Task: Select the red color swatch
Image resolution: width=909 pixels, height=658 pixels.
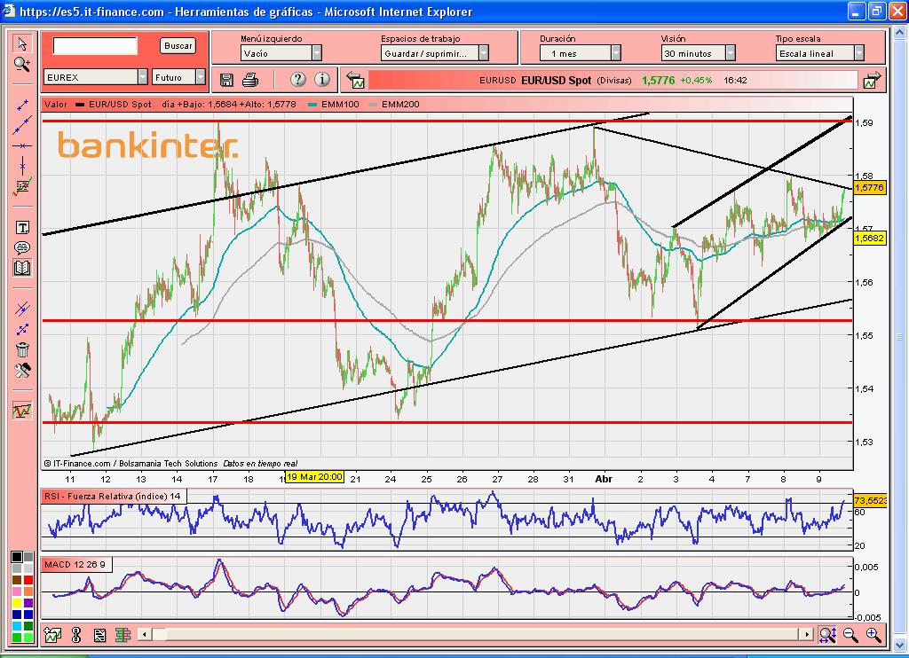Action: (x=28, y=580)
